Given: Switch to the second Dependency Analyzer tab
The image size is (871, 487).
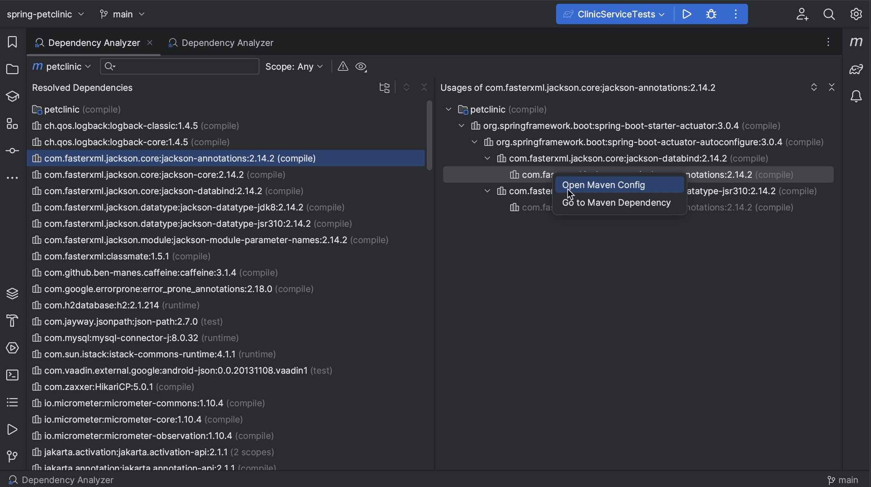Looking at the screenshot, I should point(227,42).
